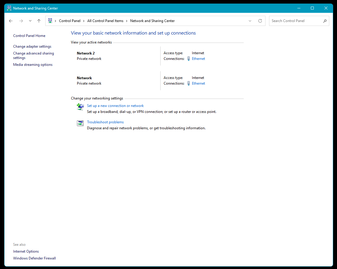
Task: Open Windows Defender Firewall link
Action: 34,258
